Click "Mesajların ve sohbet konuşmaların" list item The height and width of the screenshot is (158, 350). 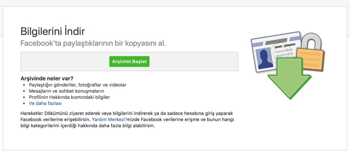(x=66, y=91)
